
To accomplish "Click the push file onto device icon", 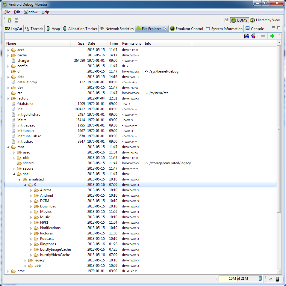I will tap(253, 36).
